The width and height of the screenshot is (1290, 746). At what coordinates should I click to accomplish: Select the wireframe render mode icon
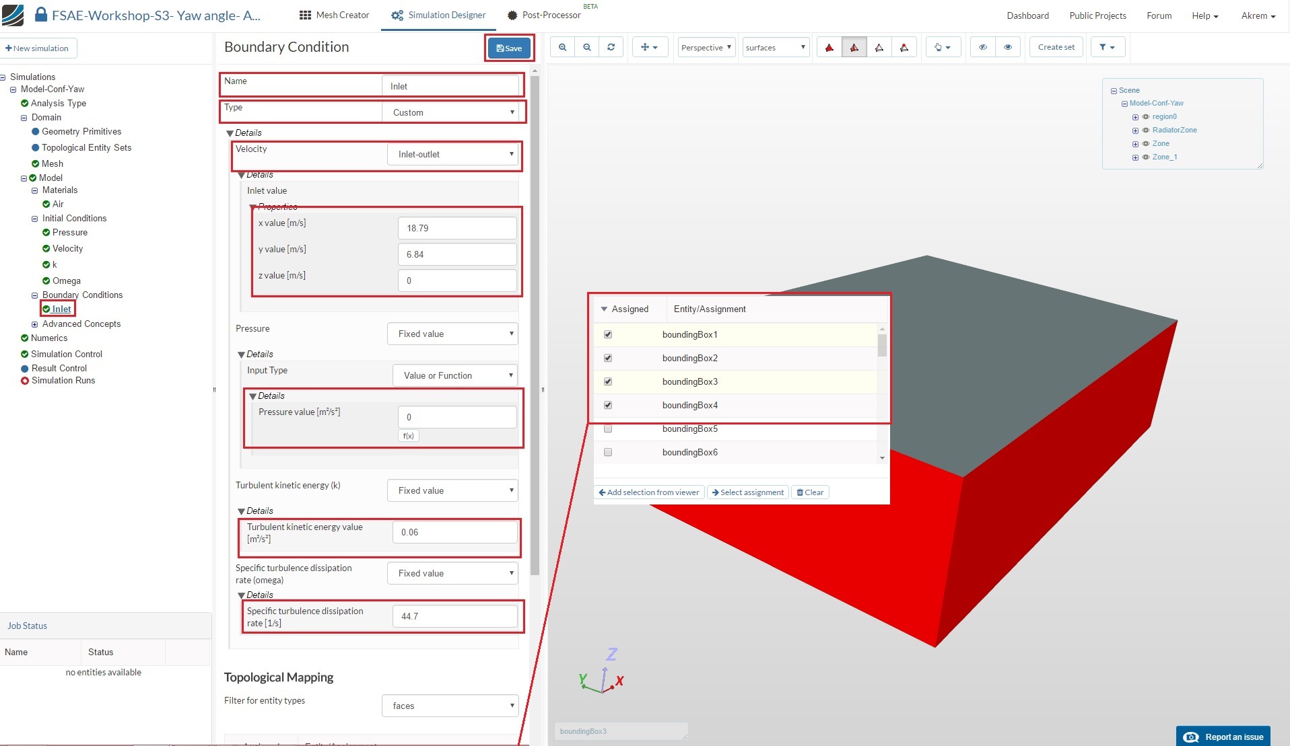pyautogui.click(x=879, y=47)
